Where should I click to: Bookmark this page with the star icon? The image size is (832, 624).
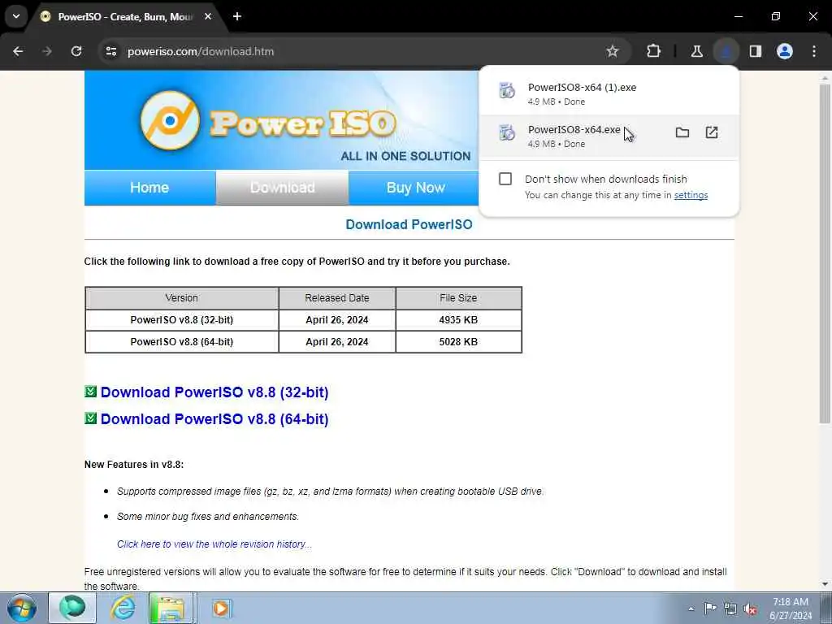[613, 51]
